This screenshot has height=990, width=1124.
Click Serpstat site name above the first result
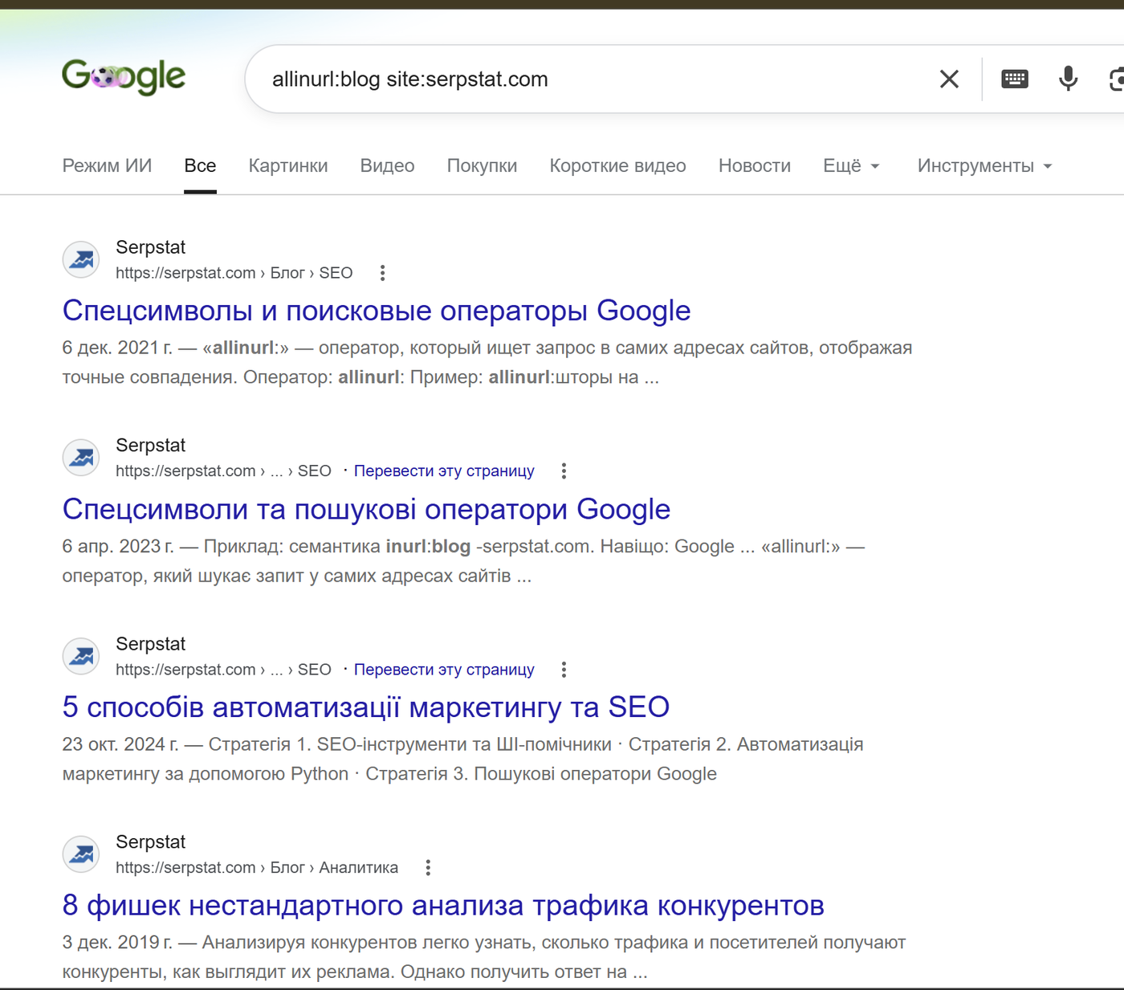151,247
